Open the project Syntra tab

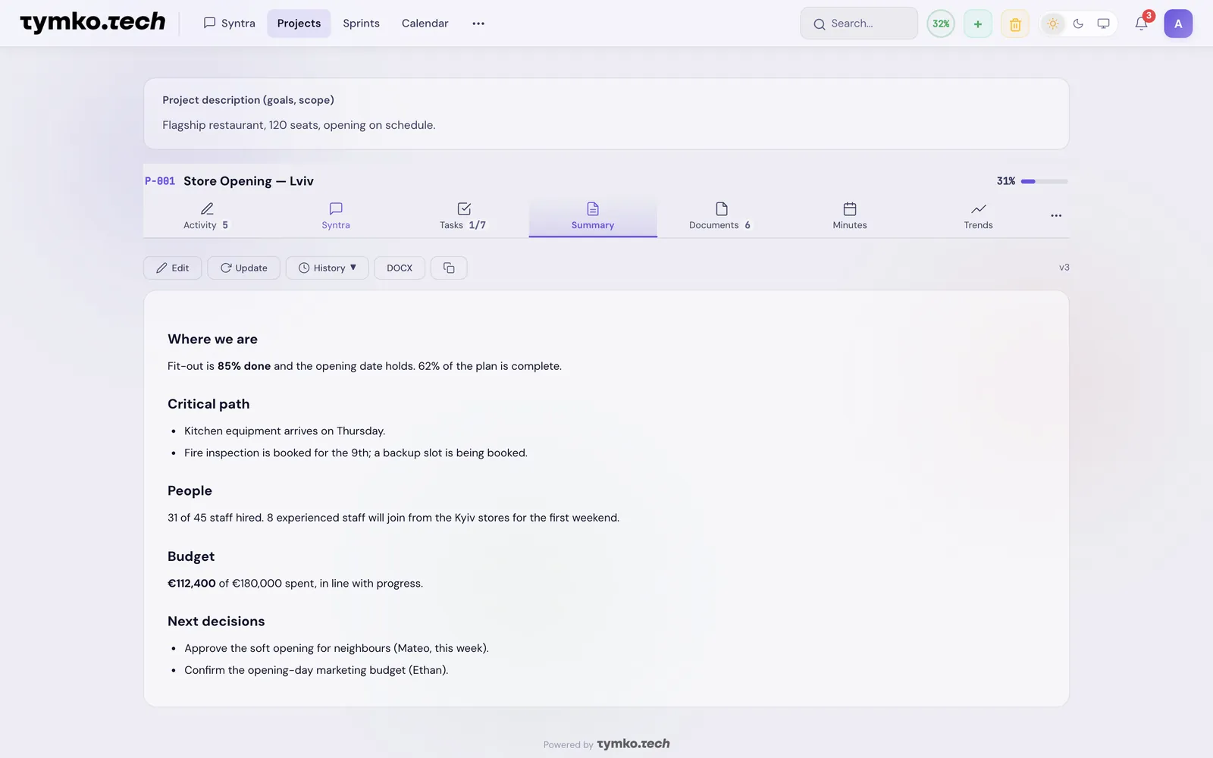pyautogui.click(x=336, y=216)
